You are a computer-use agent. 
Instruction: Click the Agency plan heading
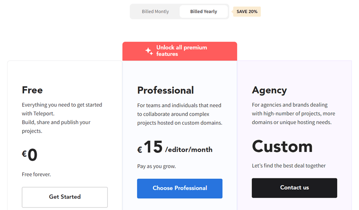(x=269, y=91)
